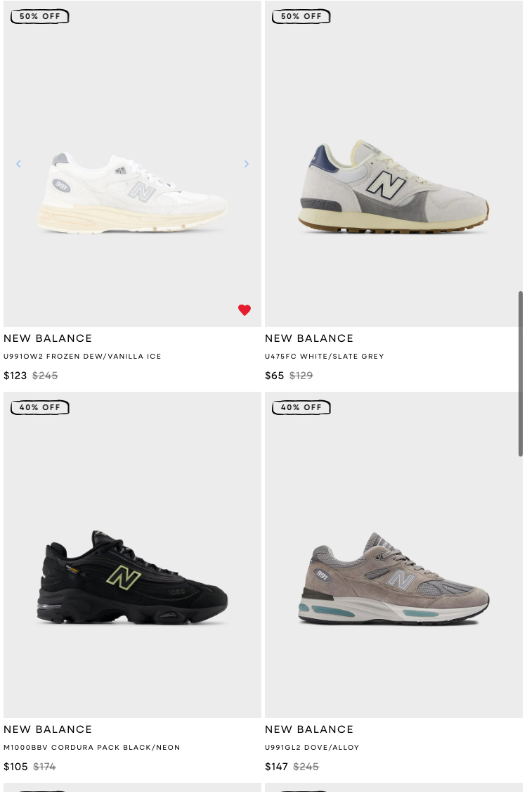Open U475FC White/Slate Grey product link

click(325, 356)
